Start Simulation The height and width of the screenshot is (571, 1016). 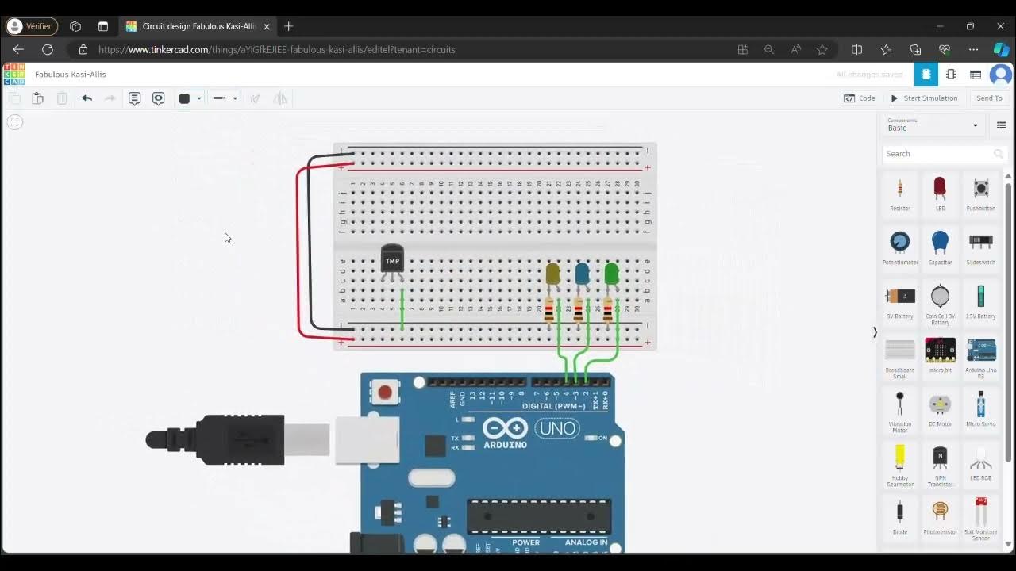pos(924,98)
